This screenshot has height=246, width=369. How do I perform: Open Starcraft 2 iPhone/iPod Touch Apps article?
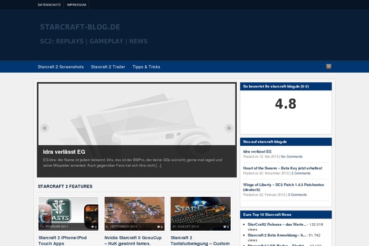[x=63, y=240]
